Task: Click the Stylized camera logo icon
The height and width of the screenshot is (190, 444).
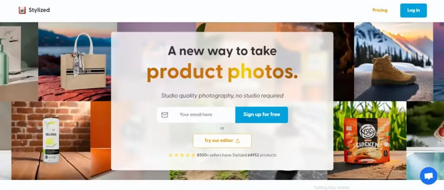Action: tap(22, 10)
